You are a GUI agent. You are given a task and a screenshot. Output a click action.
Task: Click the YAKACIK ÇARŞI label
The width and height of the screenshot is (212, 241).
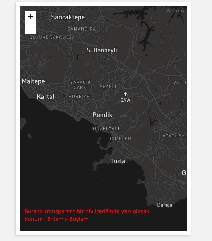click(x=81, y=85)
